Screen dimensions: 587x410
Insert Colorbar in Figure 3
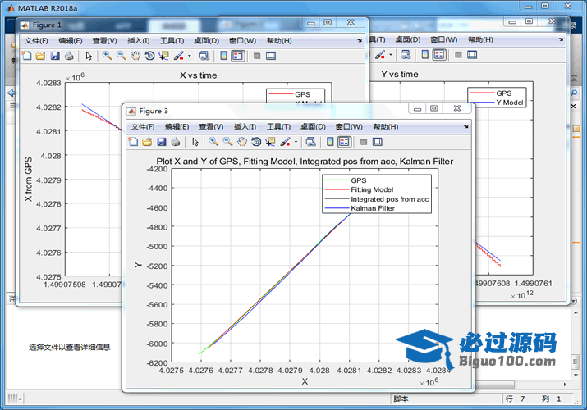[x=330, y=142]
